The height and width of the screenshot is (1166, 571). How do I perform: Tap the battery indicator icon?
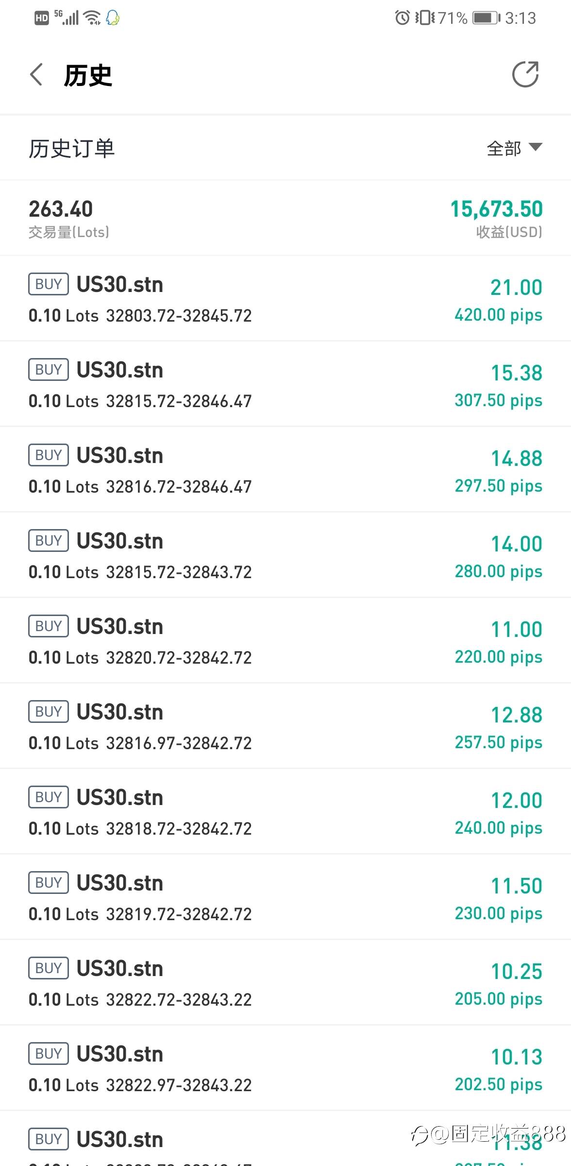486,18
